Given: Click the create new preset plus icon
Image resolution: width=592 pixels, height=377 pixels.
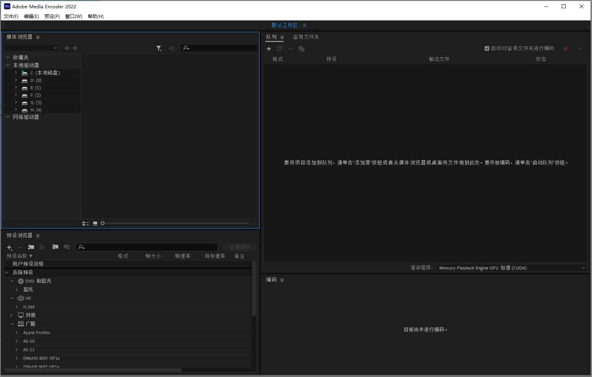Looking at the screenshot, I should click(9, 248).
